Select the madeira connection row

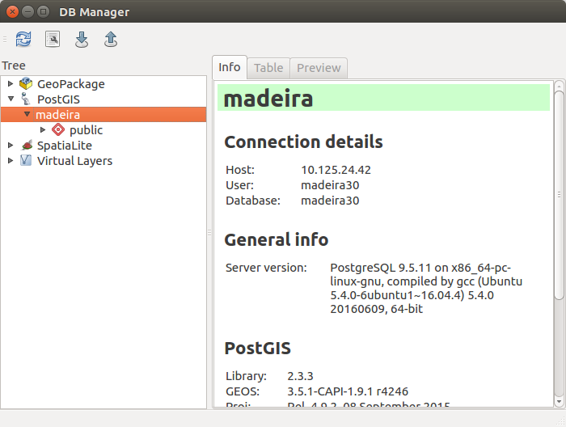[x=103, y=114]
